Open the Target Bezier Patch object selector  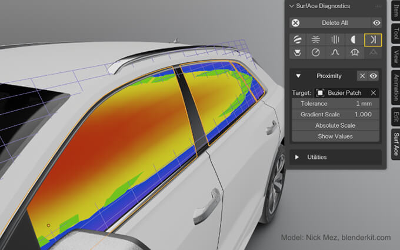point(342,93)
